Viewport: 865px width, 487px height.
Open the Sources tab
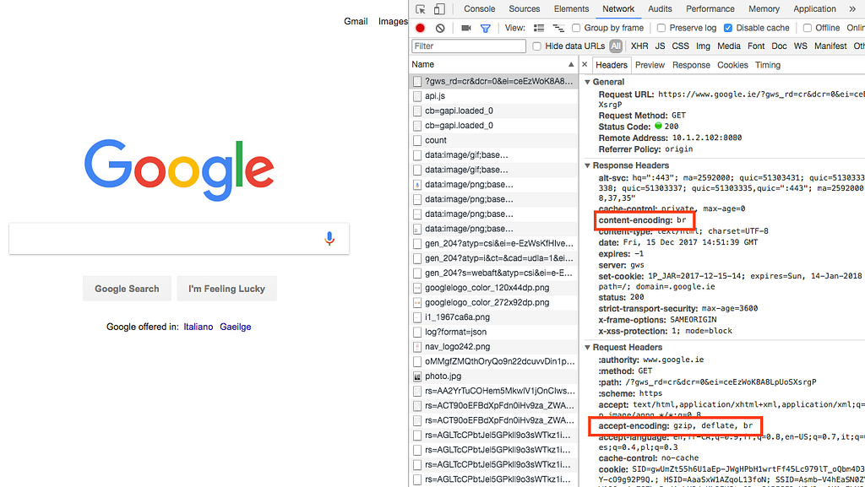click(x=524, y=8)
